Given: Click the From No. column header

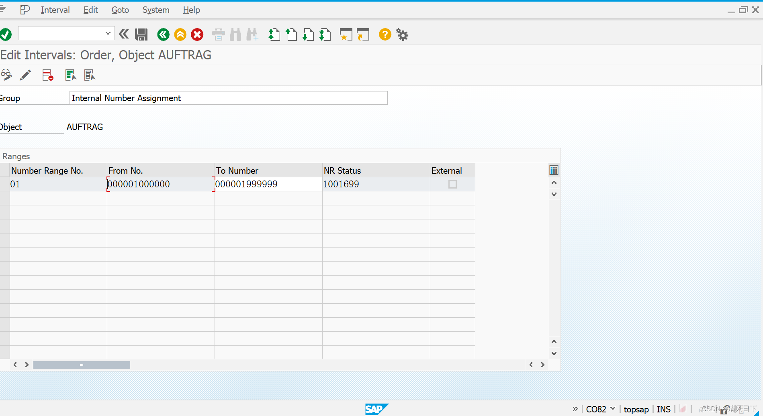Looking at the screenshot, I should [161, 170].
